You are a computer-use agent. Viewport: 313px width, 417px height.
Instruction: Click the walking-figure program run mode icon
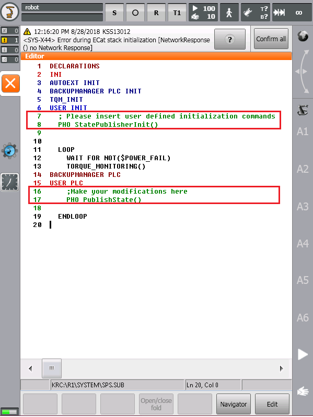tap(229, 13)
